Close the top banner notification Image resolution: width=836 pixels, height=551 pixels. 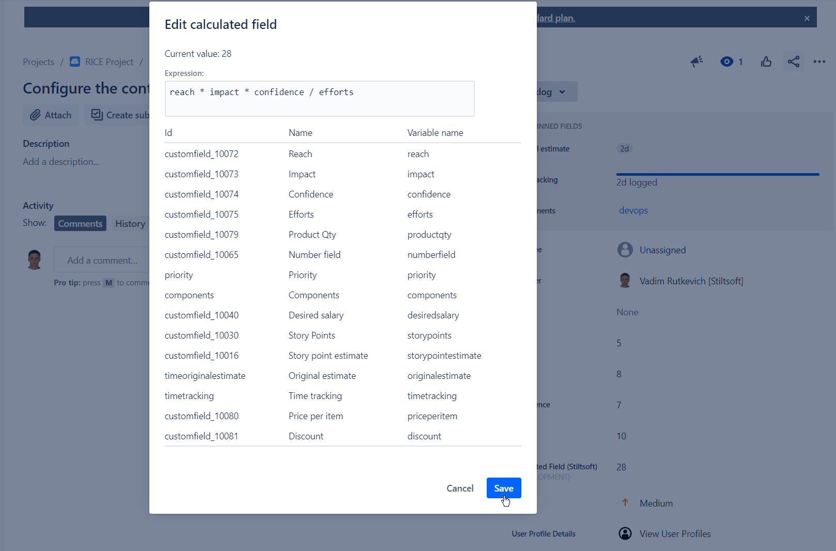[807, 19]
